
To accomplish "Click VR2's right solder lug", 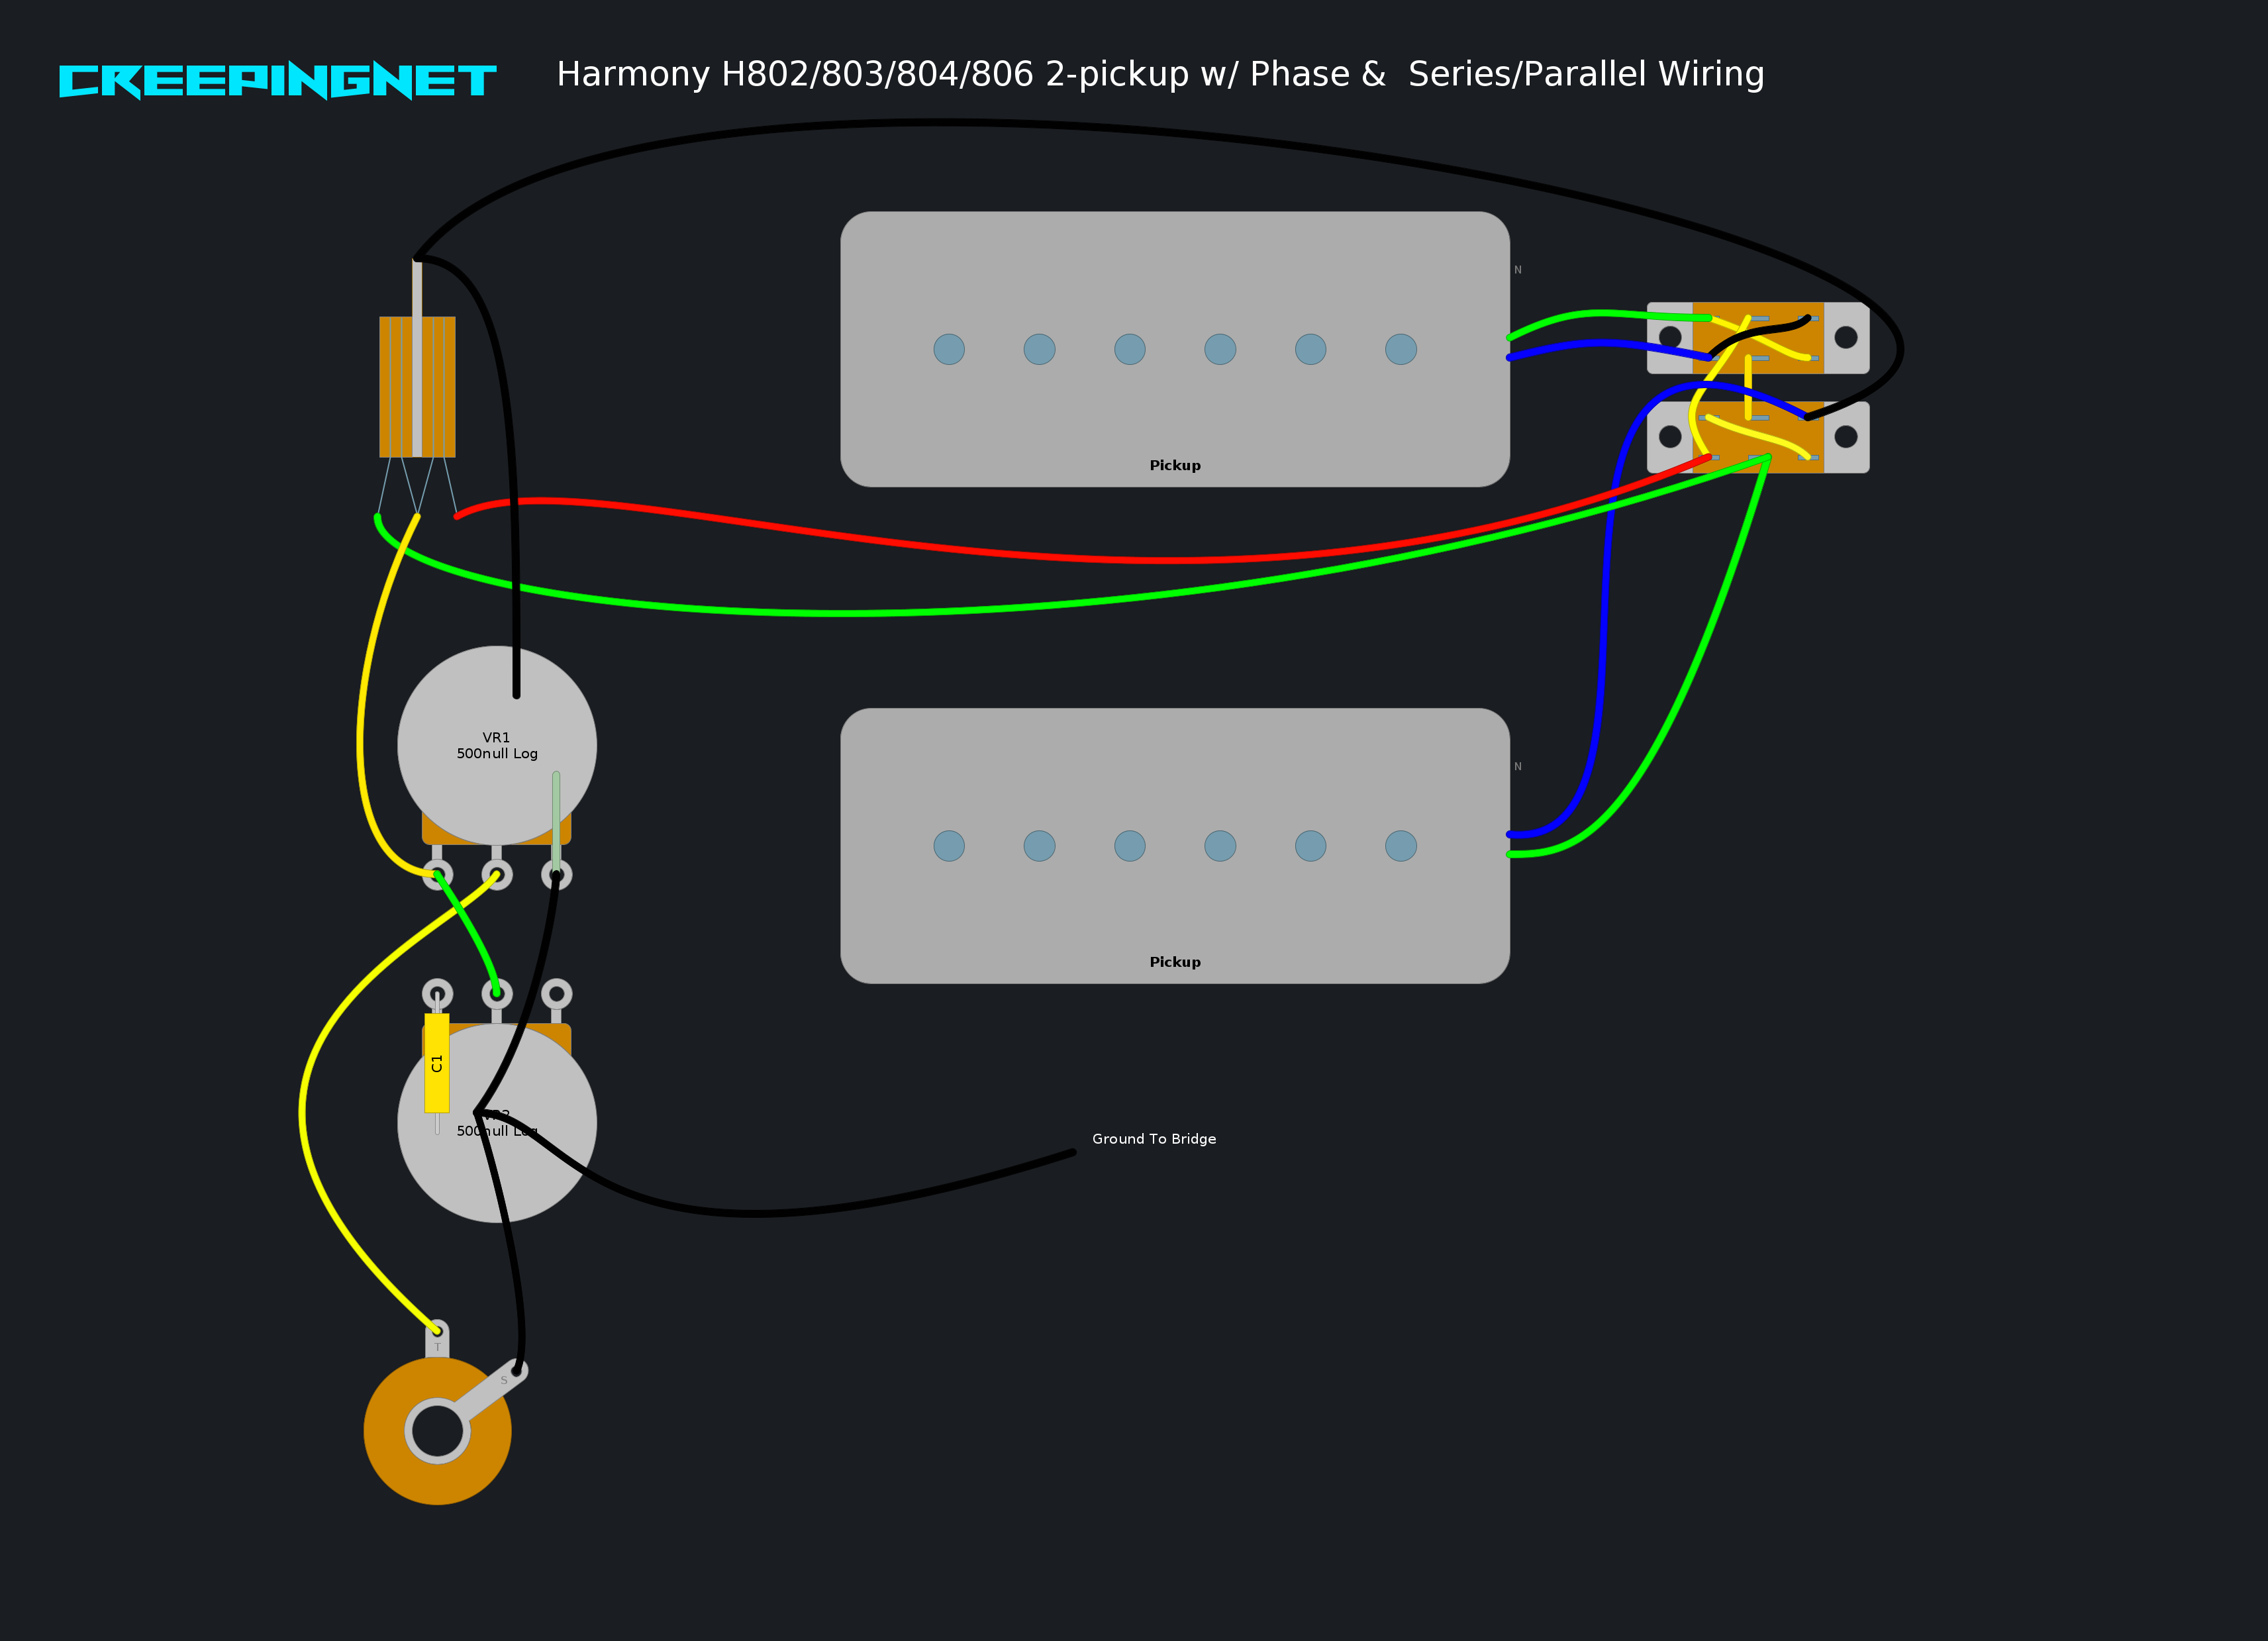I will click(557, 994).
